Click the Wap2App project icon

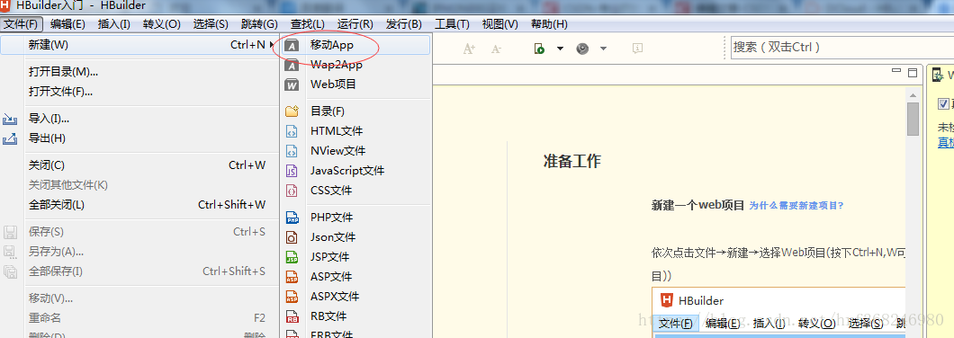pyautogui.click(x=292, y=65)
